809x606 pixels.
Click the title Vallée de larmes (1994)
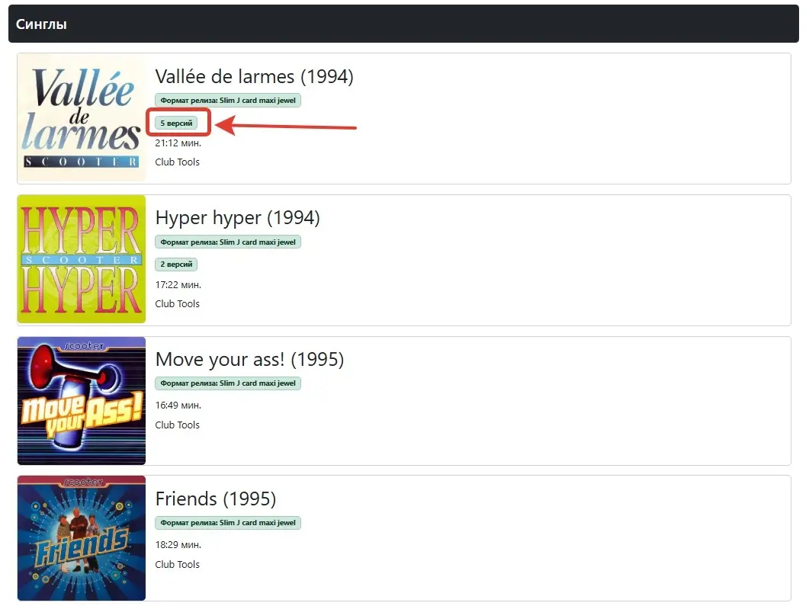click(x=255, y=77)
